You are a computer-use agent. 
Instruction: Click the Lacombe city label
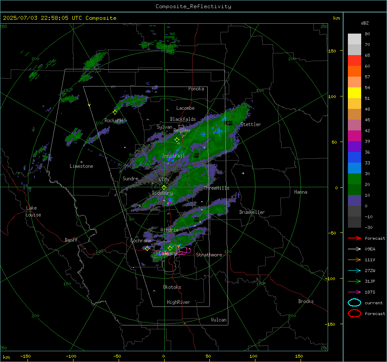point(185,108)
